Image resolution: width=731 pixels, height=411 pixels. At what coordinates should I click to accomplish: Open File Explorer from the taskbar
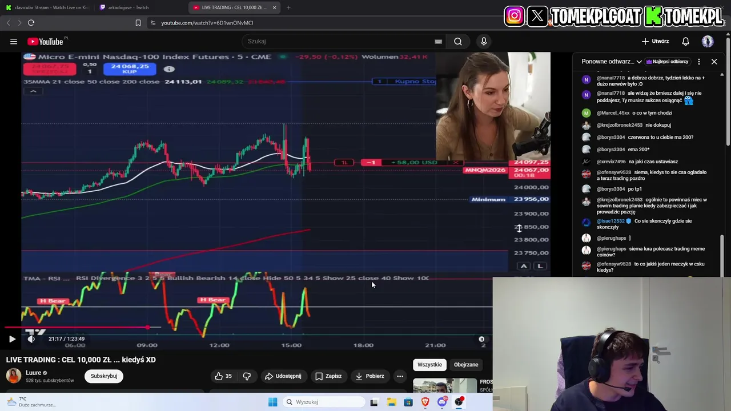(391, 402)
